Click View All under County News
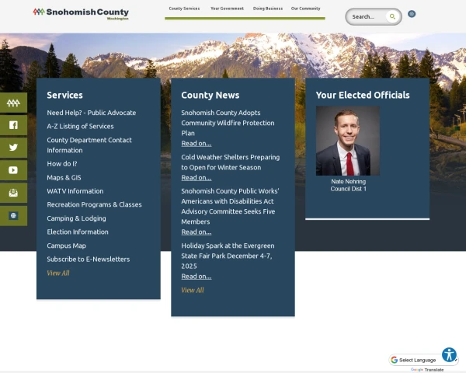 click(193, 290)
